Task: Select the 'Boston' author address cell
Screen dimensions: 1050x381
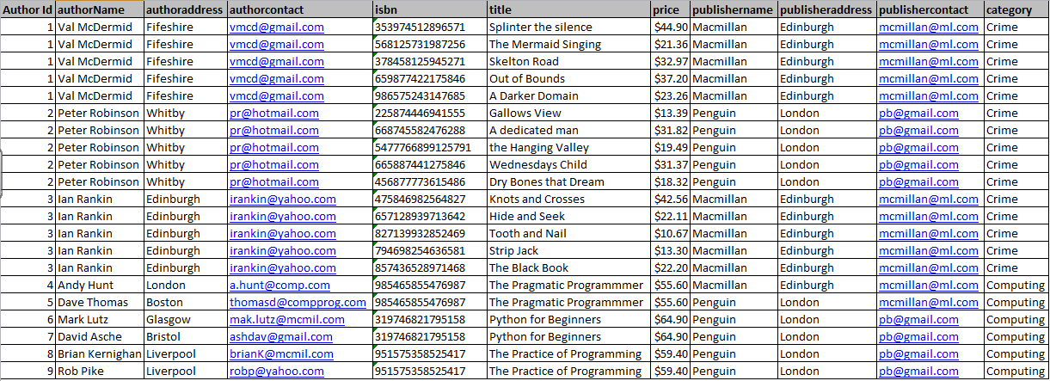Action: 185,302
